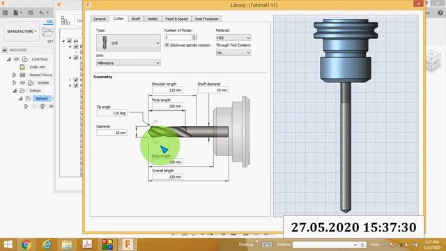This screenshot has height=251, width=446.
Task: Open Internet Explorer from the taskbar
Action: coord(47,245)
